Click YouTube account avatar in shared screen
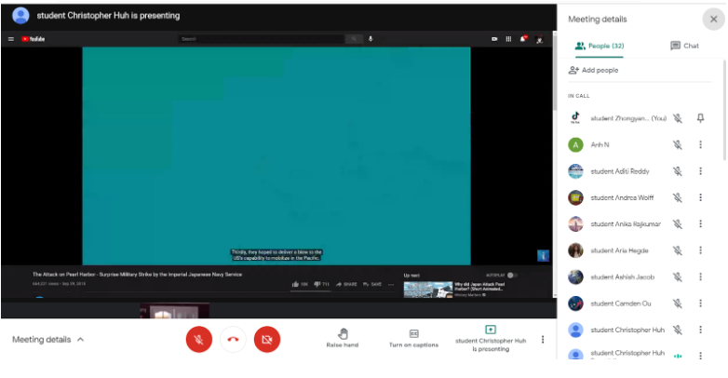This screenshot has width=728, height=378. pyautogui.click(x=540, y=39)
